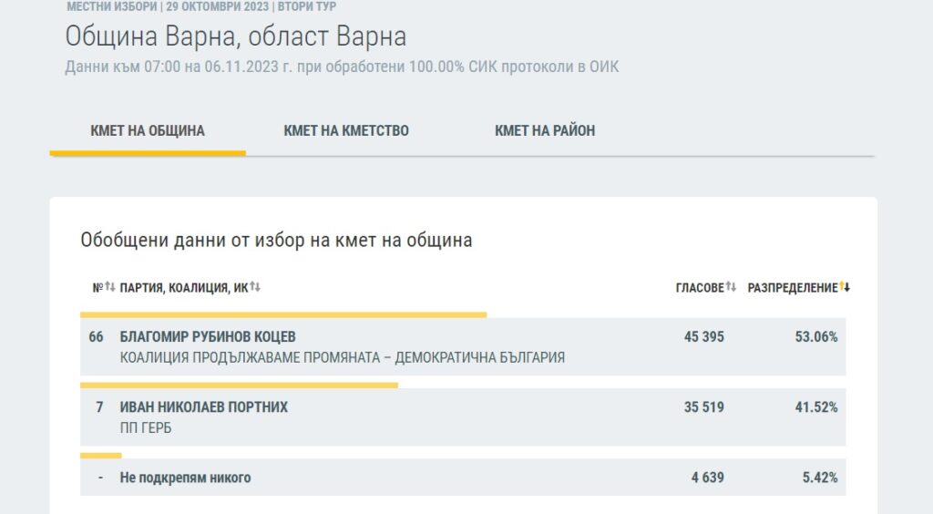Select Благомир Рубинов Коцев row
Image resolution: width=933 pixels, height=514 pixels.
point(463,347)
